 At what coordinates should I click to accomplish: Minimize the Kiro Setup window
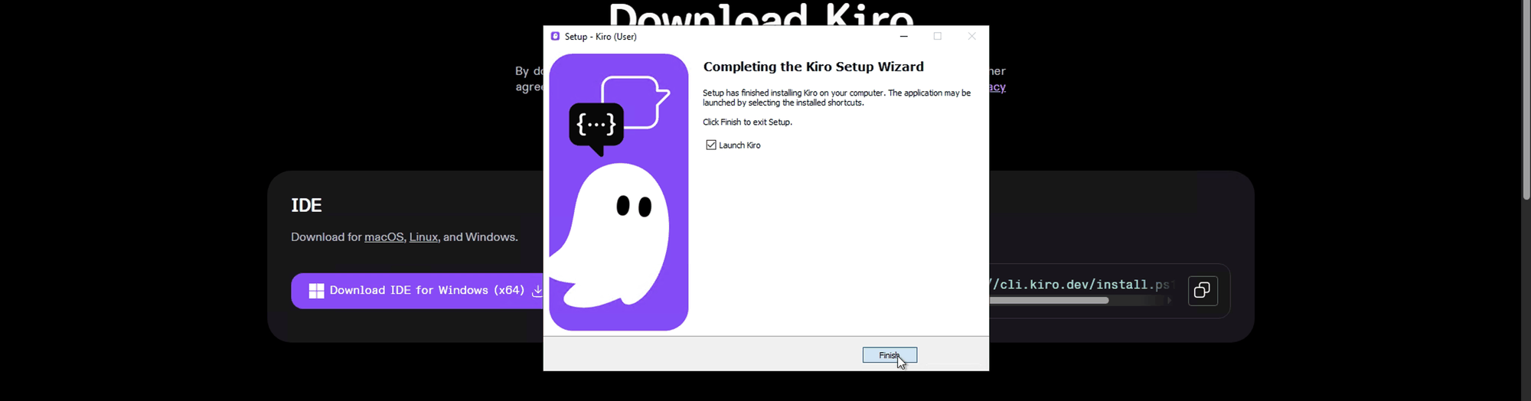904,36
